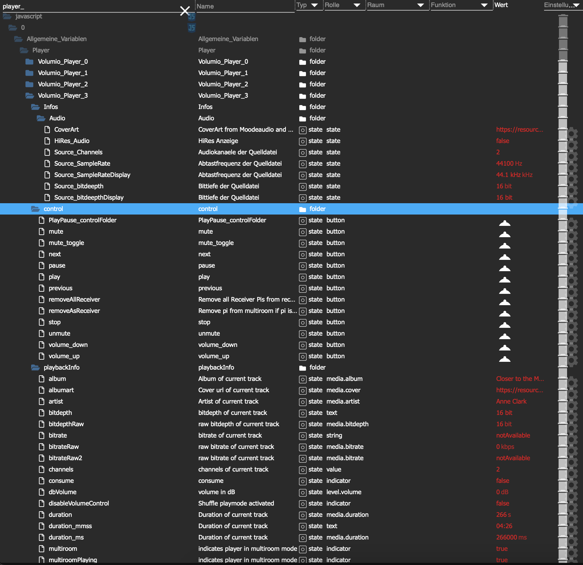Click the '0 kbps' bitrateRaw value
The height and width of the screenshot is (565, 583).
(x=505, y=447)
